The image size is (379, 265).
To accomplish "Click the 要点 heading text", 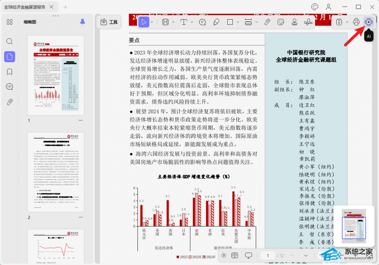I will pyautogui.click(x=134, y=40).
